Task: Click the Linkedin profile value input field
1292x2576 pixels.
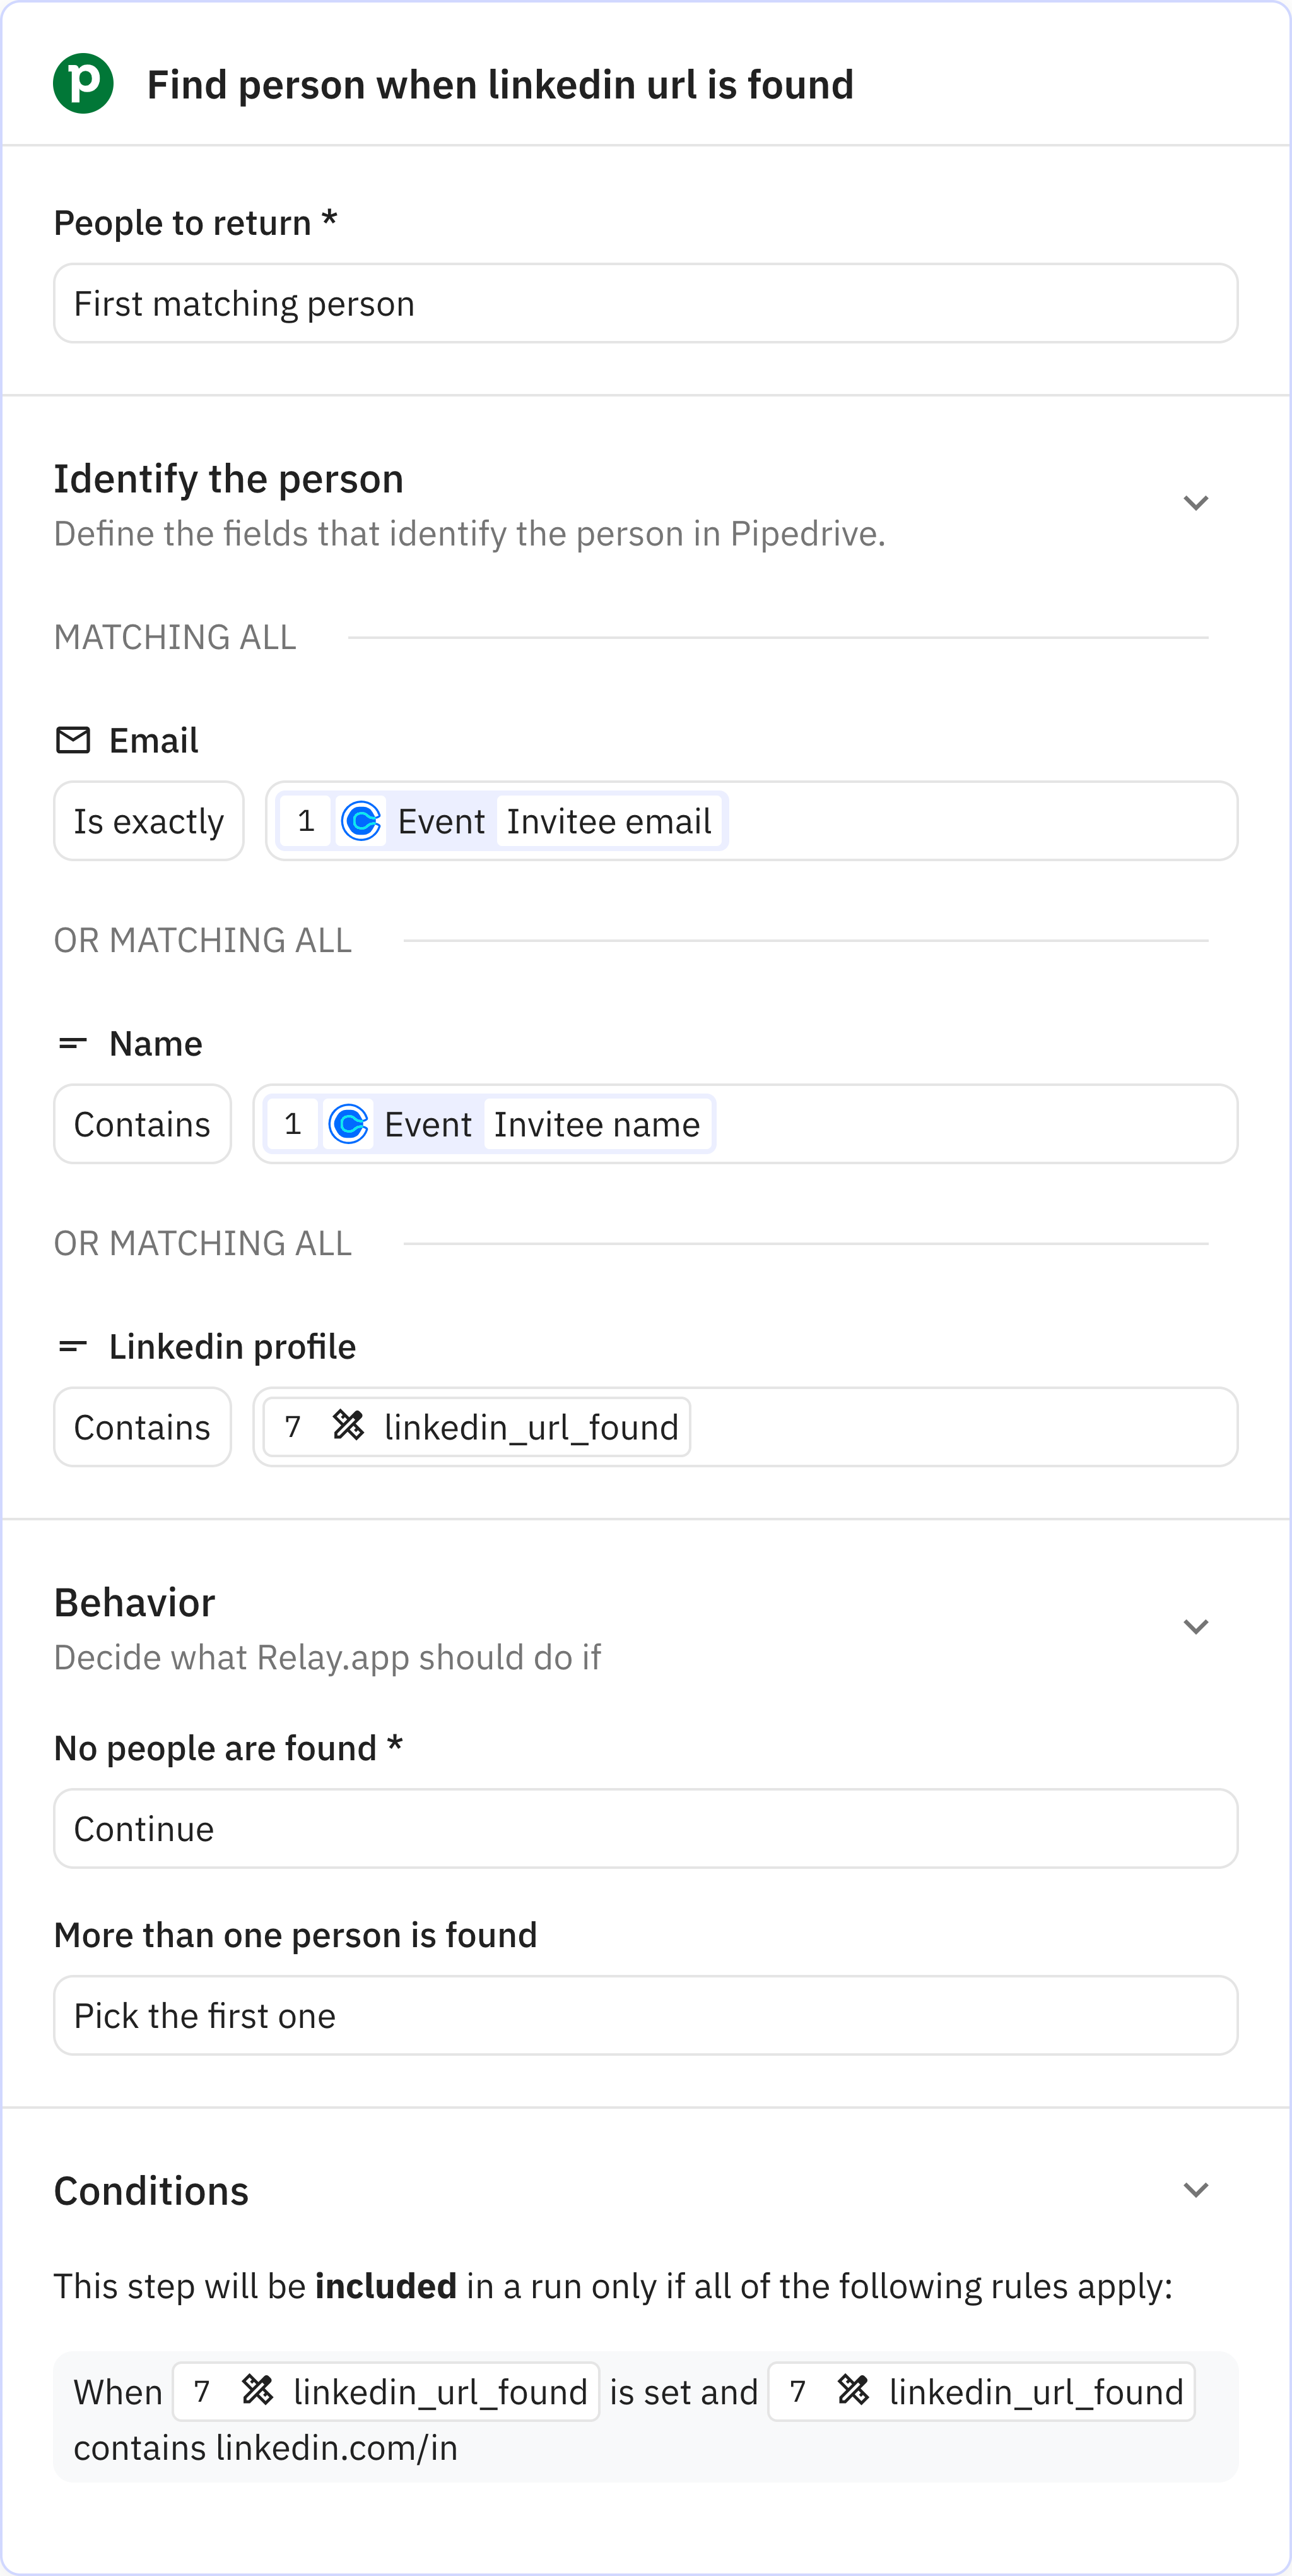Action: (x=746, y=1427)
